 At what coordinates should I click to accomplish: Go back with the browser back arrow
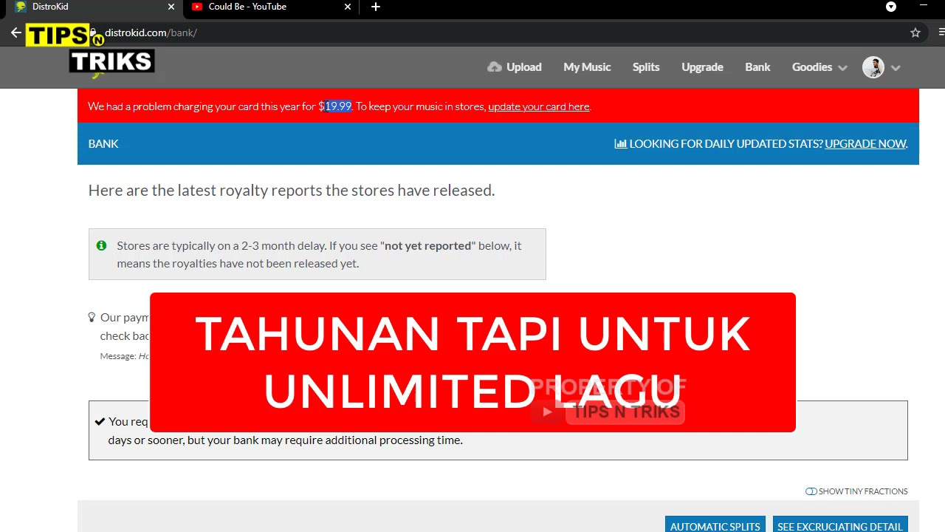[16, 33]
